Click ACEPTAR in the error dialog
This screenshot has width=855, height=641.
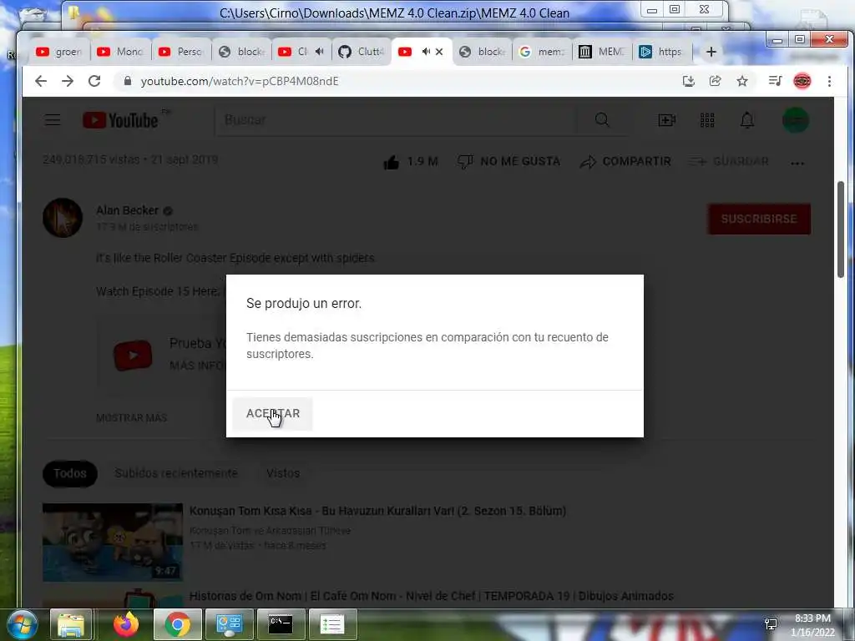(273, 414)
